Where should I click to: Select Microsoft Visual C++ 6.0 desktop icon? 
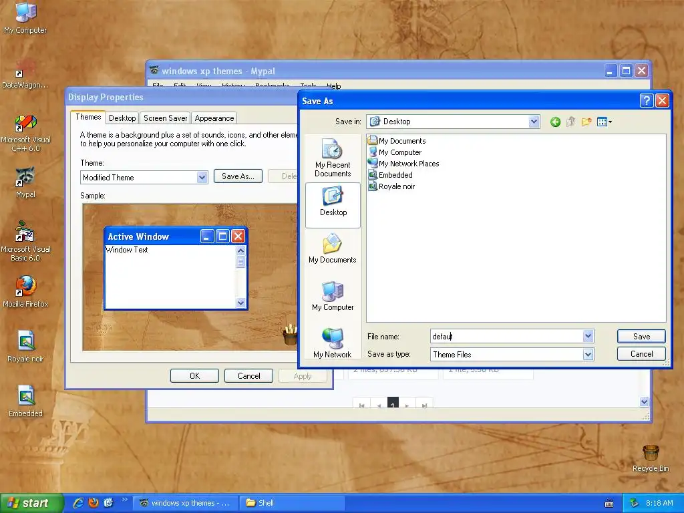pos(25,133)
